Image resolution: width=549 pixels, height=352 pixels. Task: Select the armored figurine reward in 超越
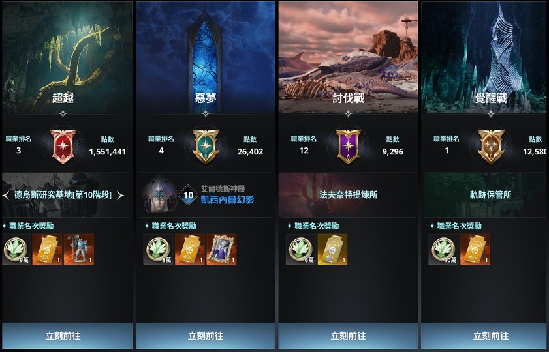pyautogui.click(x=79, y=249)
